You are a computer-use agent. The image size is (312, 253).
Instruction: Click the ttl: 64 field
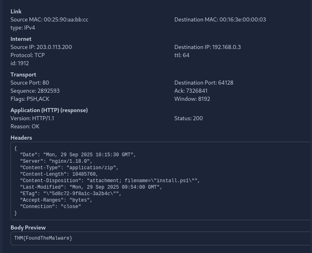(x=182, y=55)
